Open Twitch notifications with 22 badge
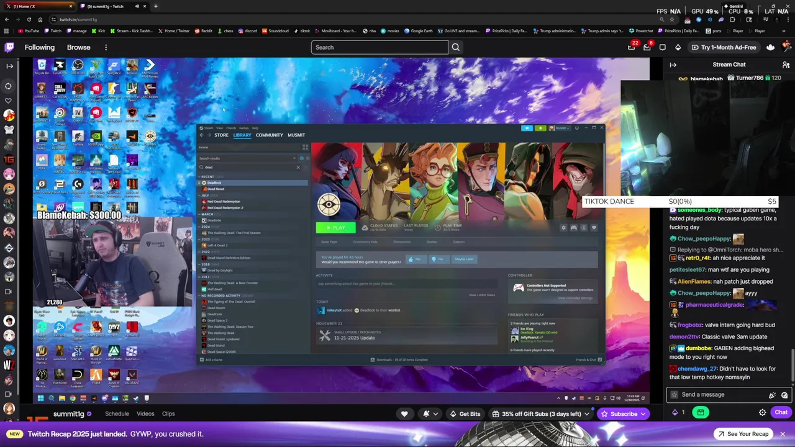795x447 pixels. coord(632,47)
